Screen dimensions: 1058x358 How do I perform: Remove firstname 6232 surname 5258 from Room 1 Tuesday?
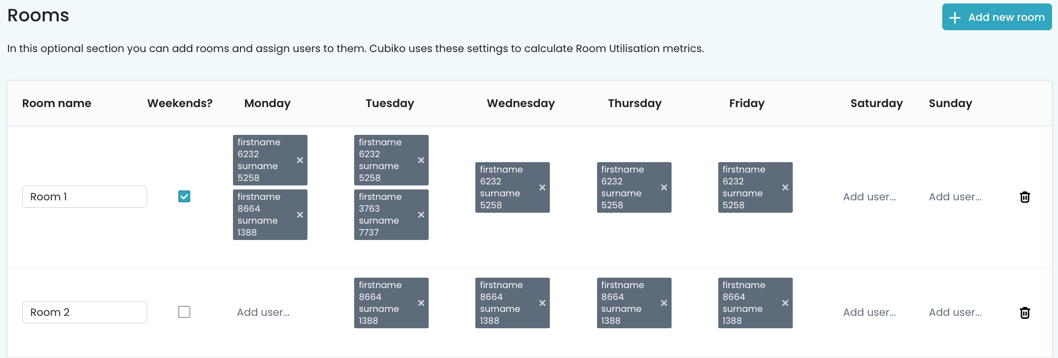421,160
